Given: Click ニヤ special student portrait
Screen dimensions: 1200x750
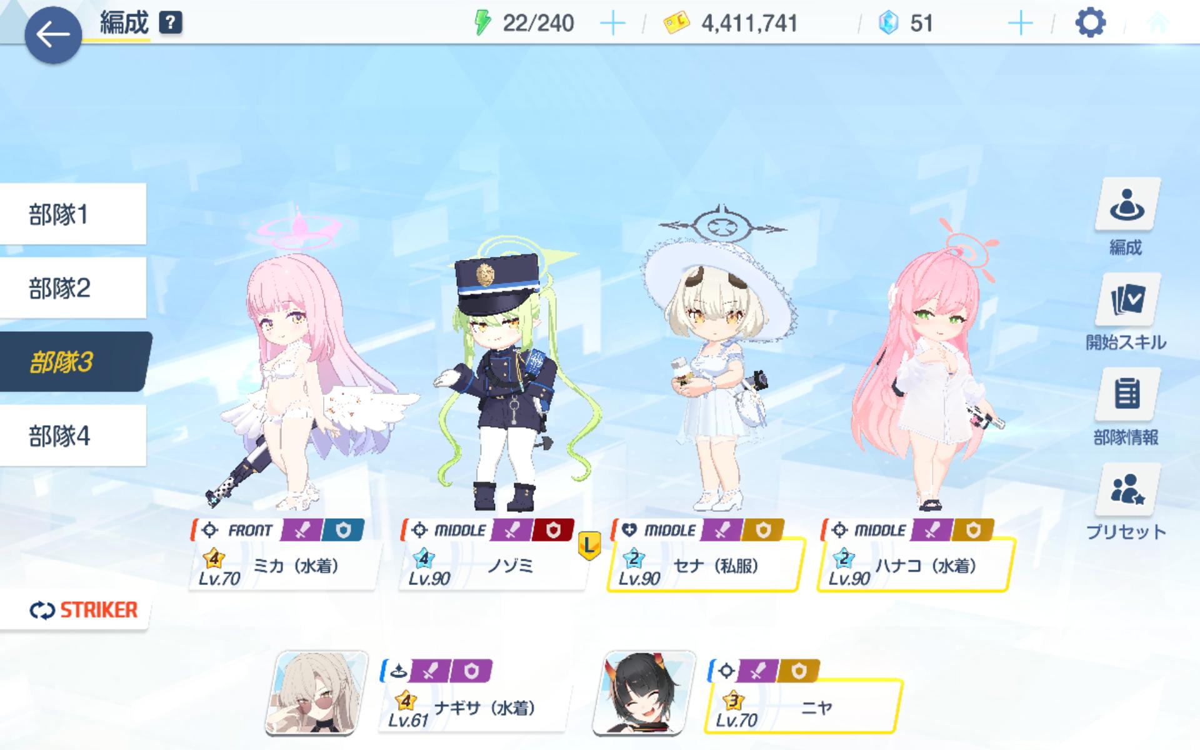Looking at the screenshot, I should point(644,692).
